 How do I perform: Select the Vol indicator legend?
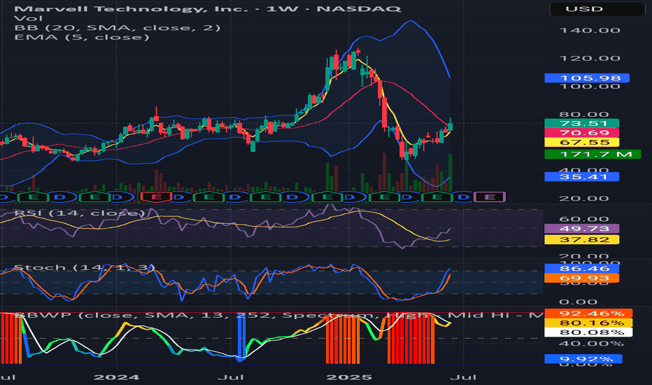[28, 18]
